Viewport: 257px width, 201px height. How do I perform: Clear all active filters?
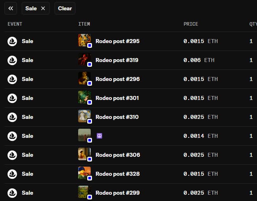65,8
